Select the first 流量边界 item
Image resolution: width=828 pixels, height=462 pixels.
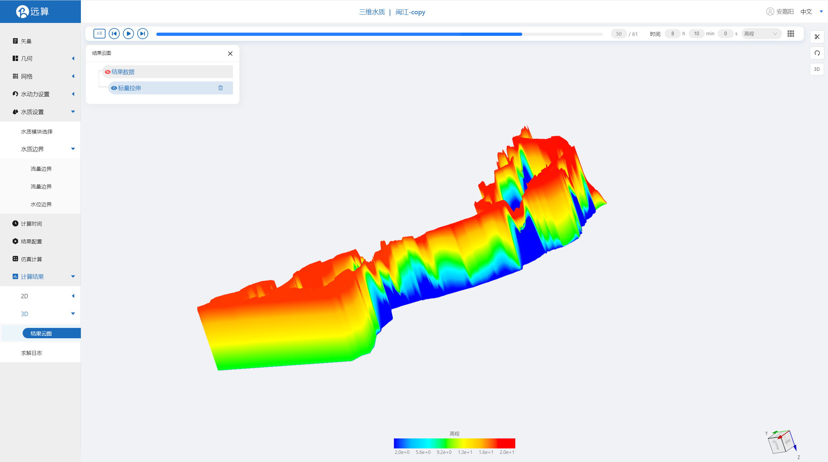[x=40, y=169]
